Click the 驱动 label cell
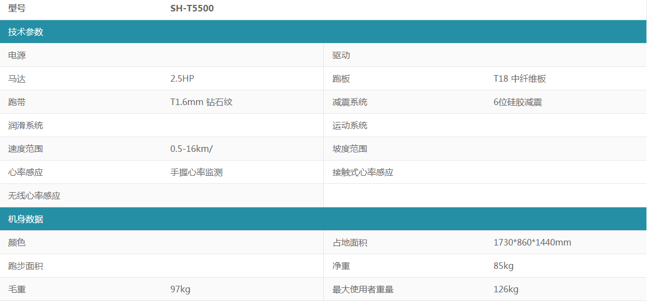 click(341, 56)
